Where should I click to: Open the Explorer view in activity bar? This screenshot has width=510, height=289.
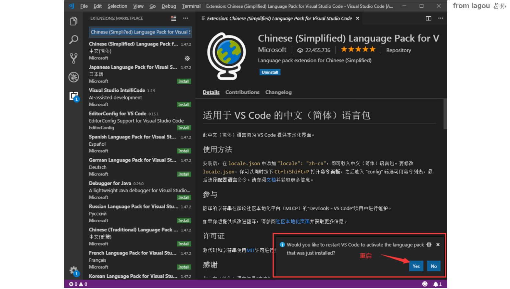coord(74,21)
